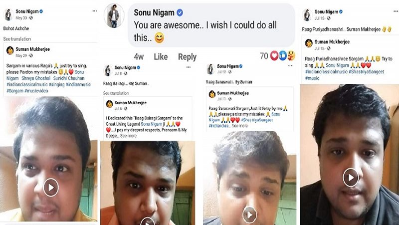Click the blue thumbs-up reaction icon
This screenshot has height=225, width=399.
[282, 56]
